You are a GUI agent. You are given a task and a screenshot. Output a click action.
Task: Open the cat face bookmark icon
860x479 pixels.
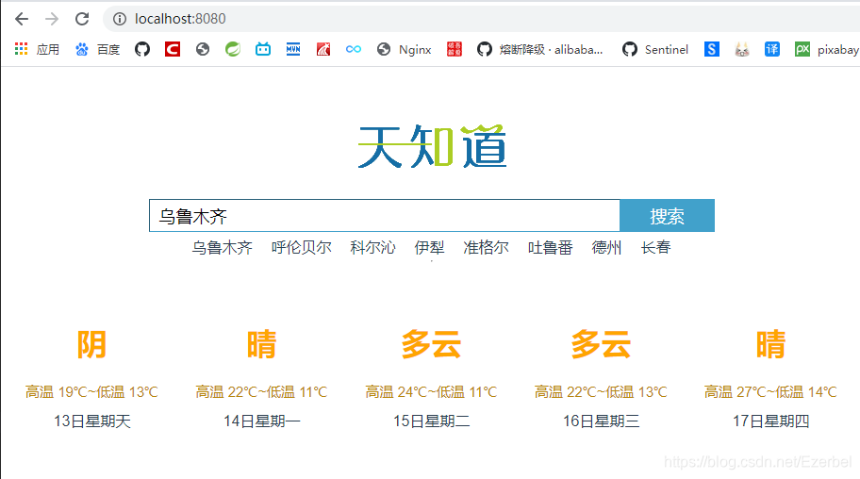point(741,49)
